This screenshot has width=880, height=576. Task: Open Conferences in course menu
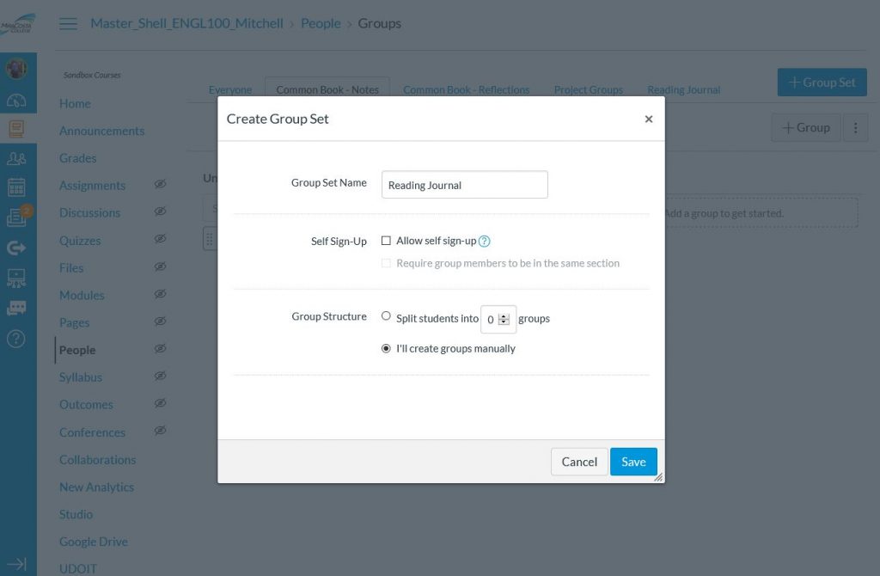(92, 432)
